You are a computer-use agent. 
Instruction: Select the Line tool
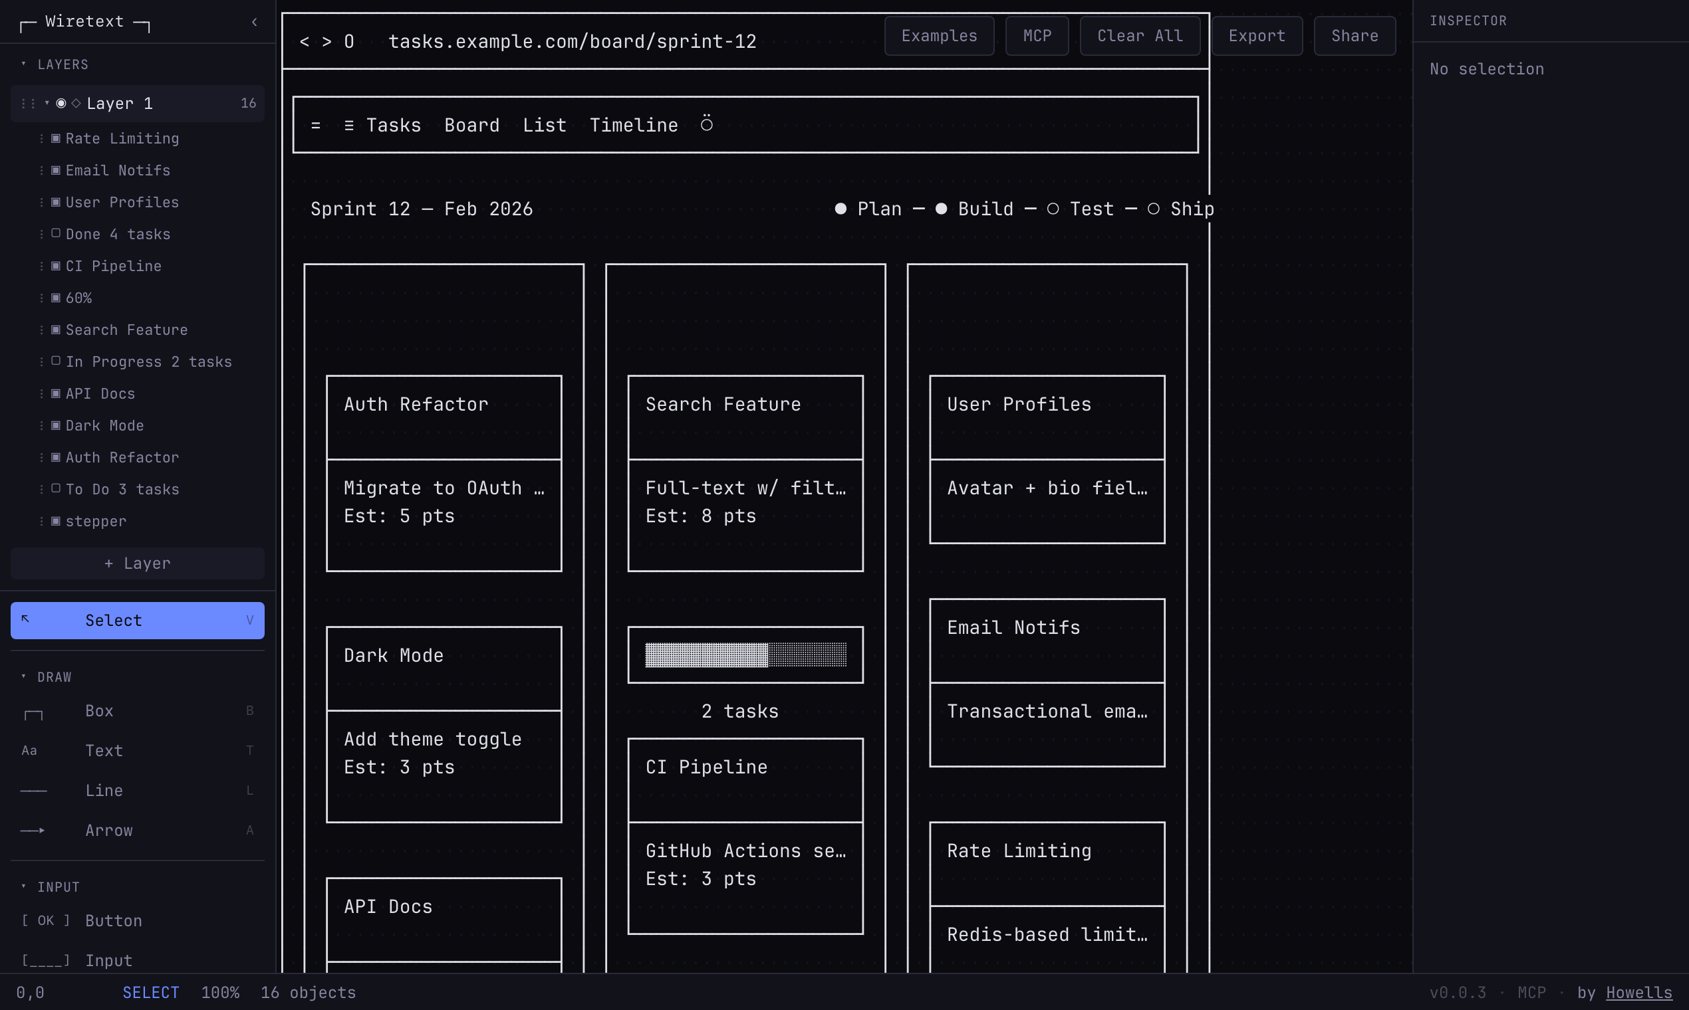(104, 790)
